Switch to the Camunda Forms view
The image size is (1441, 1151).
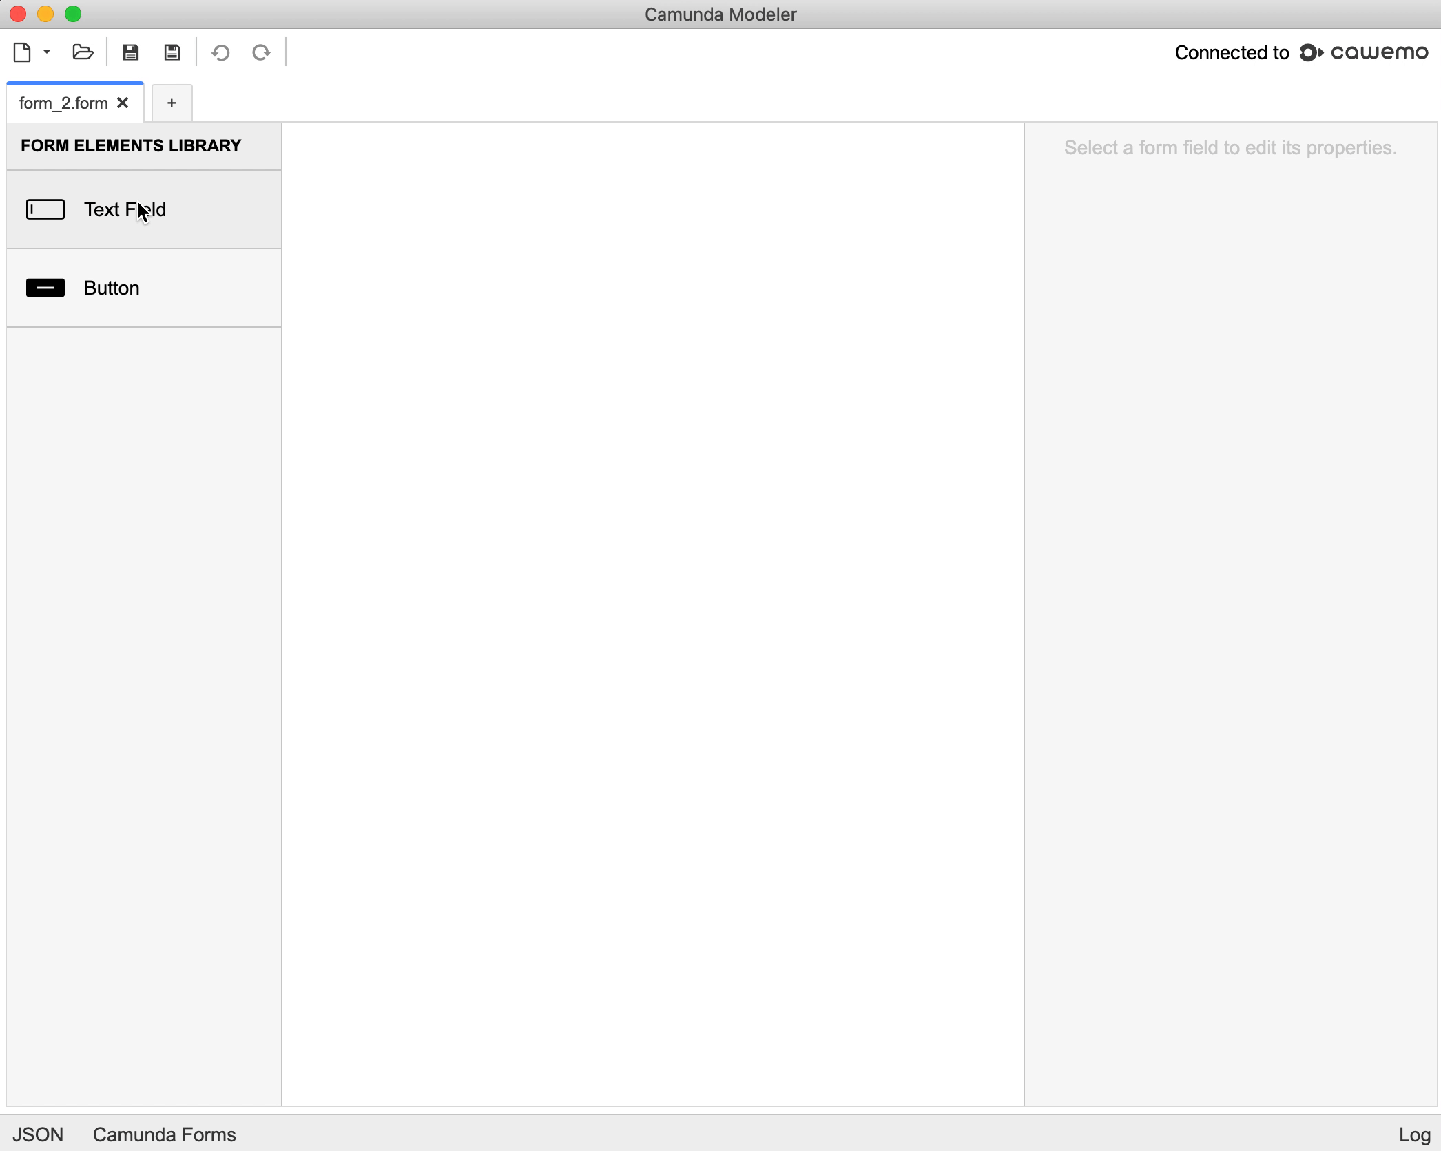point(163,1134)
